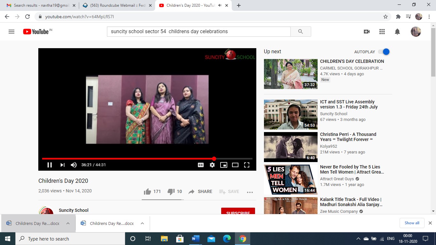Open YouTube guide hamburger menu
This screenshot has width=436, height=245.
[x=11, y=32]
